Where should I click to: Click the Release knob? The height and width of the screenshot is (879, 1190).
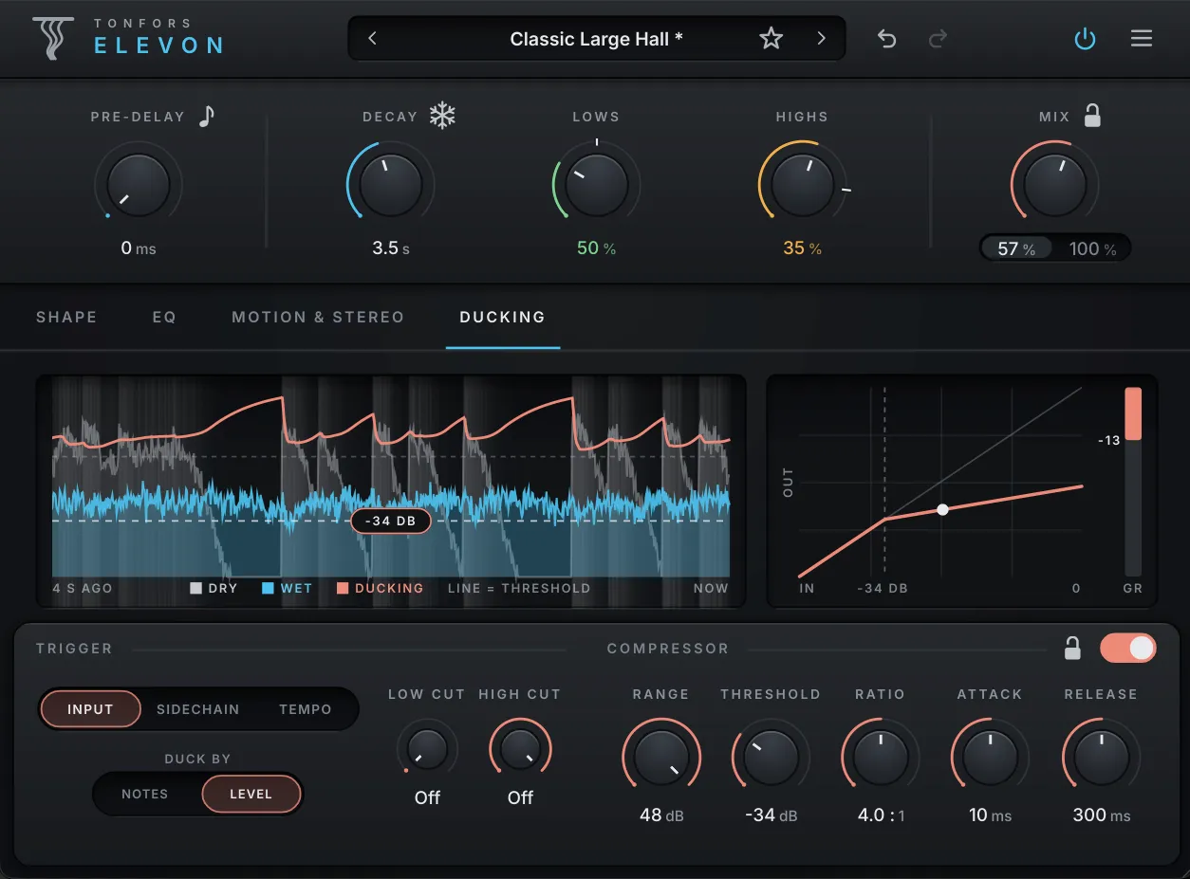point(1101,758)
